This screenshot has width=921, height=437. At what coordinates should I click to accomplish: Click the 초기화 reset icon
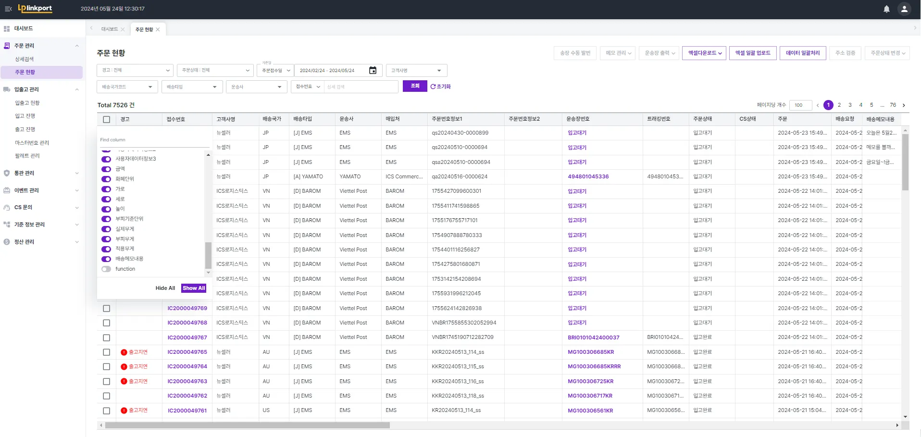tap(433, 87)
